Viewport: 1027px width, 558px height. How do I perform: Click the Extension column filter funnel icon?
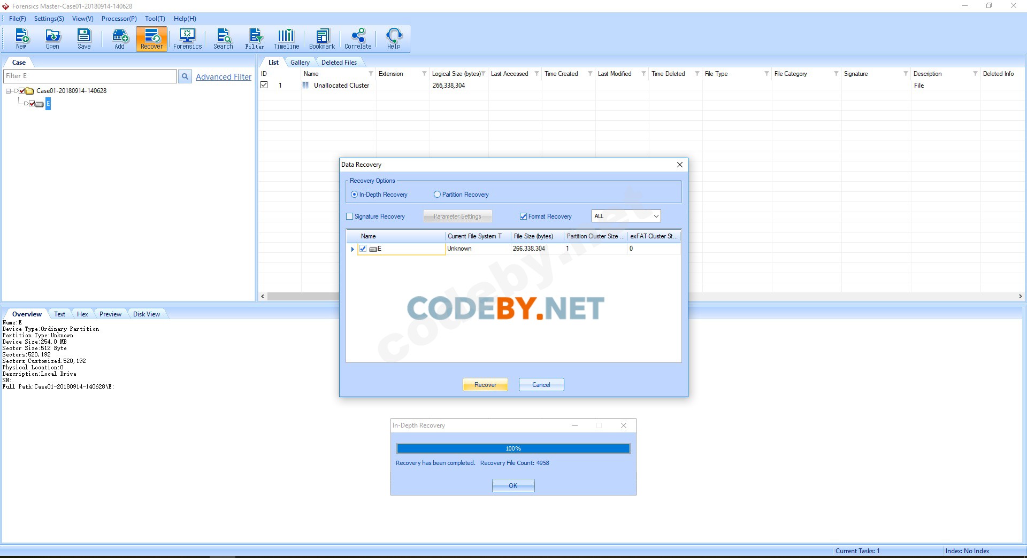coord(424,74)
